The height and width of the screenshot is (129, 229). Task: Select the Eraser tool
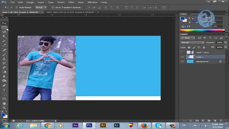click(4, 67)
